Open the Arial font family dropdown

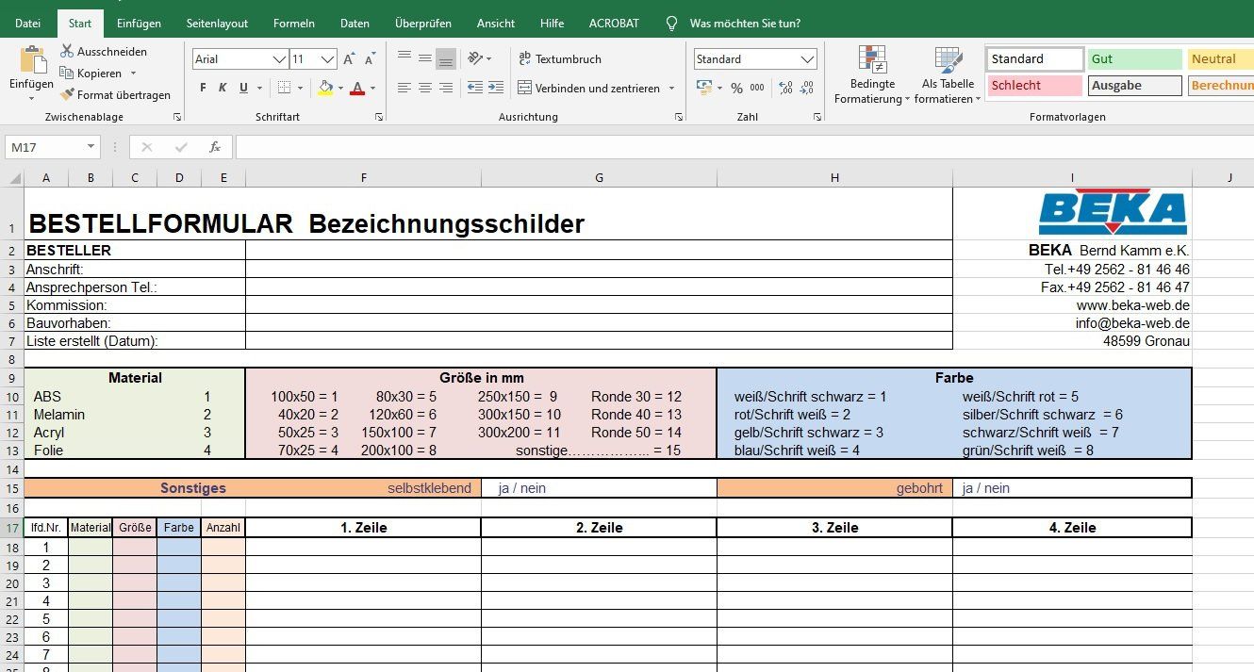(279, 58)
